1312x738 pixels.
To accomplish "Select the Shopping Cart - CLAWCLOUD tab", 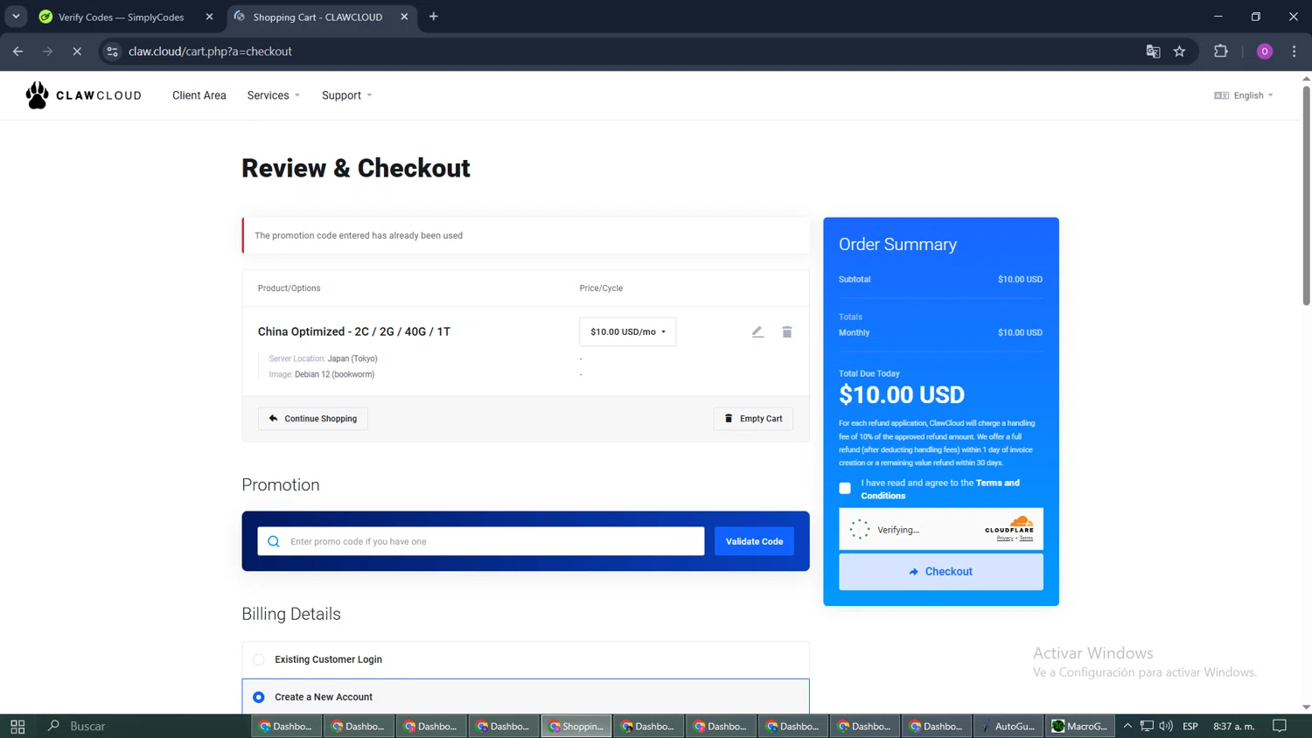I will 318,17.
